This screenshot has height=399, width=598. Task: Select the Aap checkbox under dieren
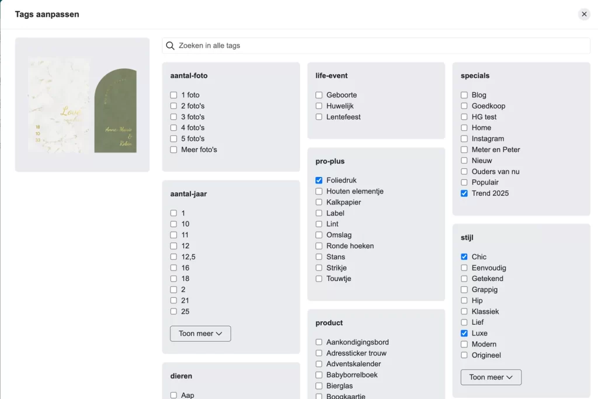point(173,395)
